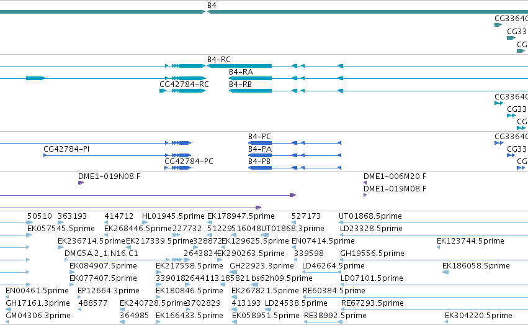Click the bs62h09.5prime EST label
Image resolution: width=528 pixels, height=325 pixels.
(282, 278)
